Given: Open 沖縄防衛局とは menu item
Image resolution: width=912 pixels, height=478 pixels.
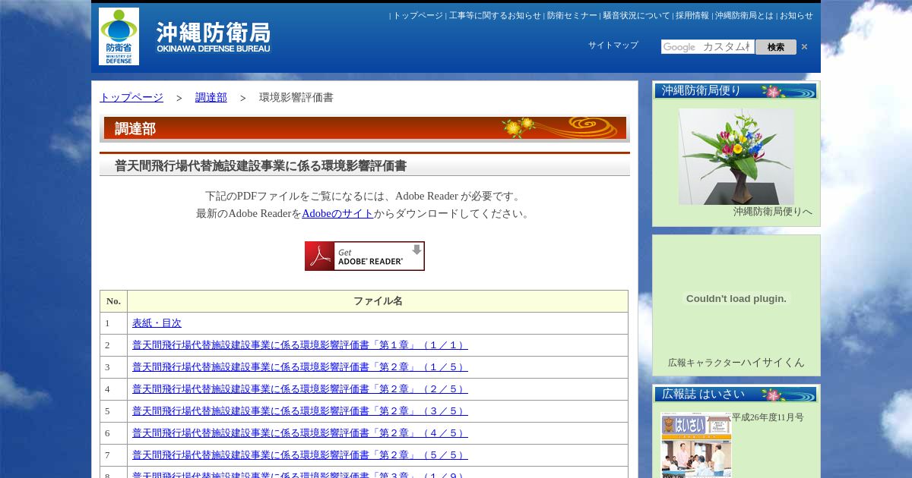Looking at the screenshot, I should 744,15.
